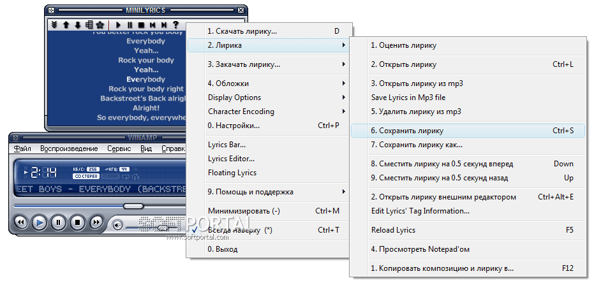Expand the 3. Закачать лирику submenu
The width and height of the screenshot is (594, 290).
pos(268,64)
